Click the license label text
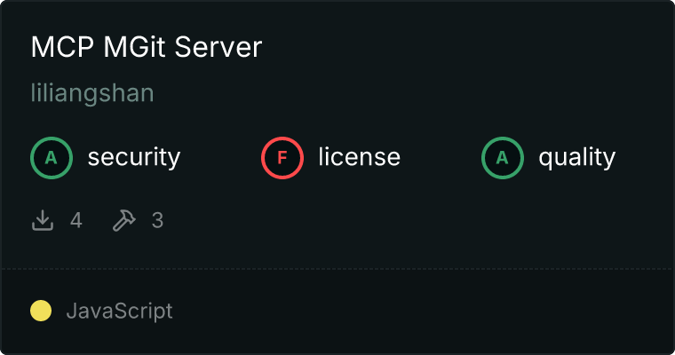This screenshot has height=355, width=675. 359,158
